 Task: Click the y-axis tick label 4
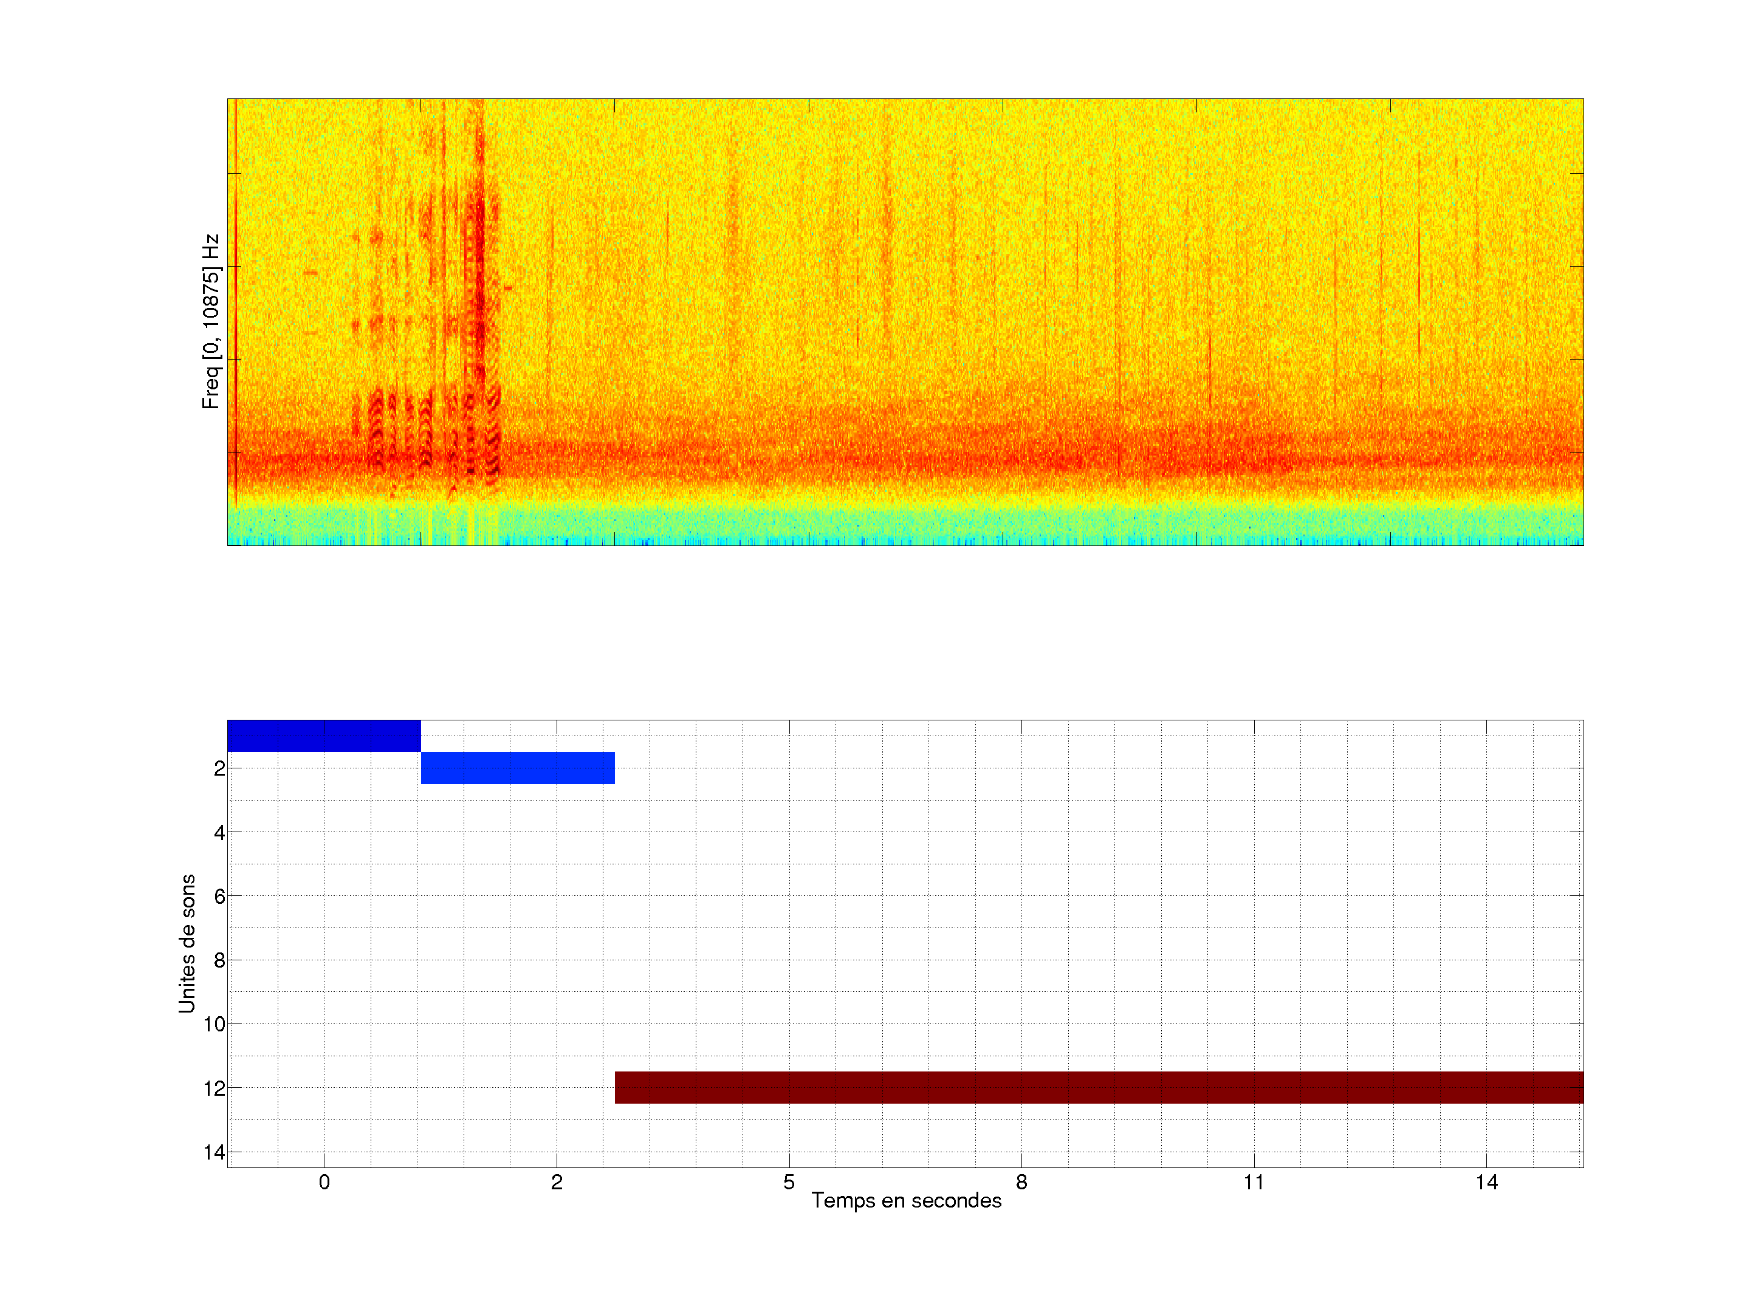click(219, 833)
